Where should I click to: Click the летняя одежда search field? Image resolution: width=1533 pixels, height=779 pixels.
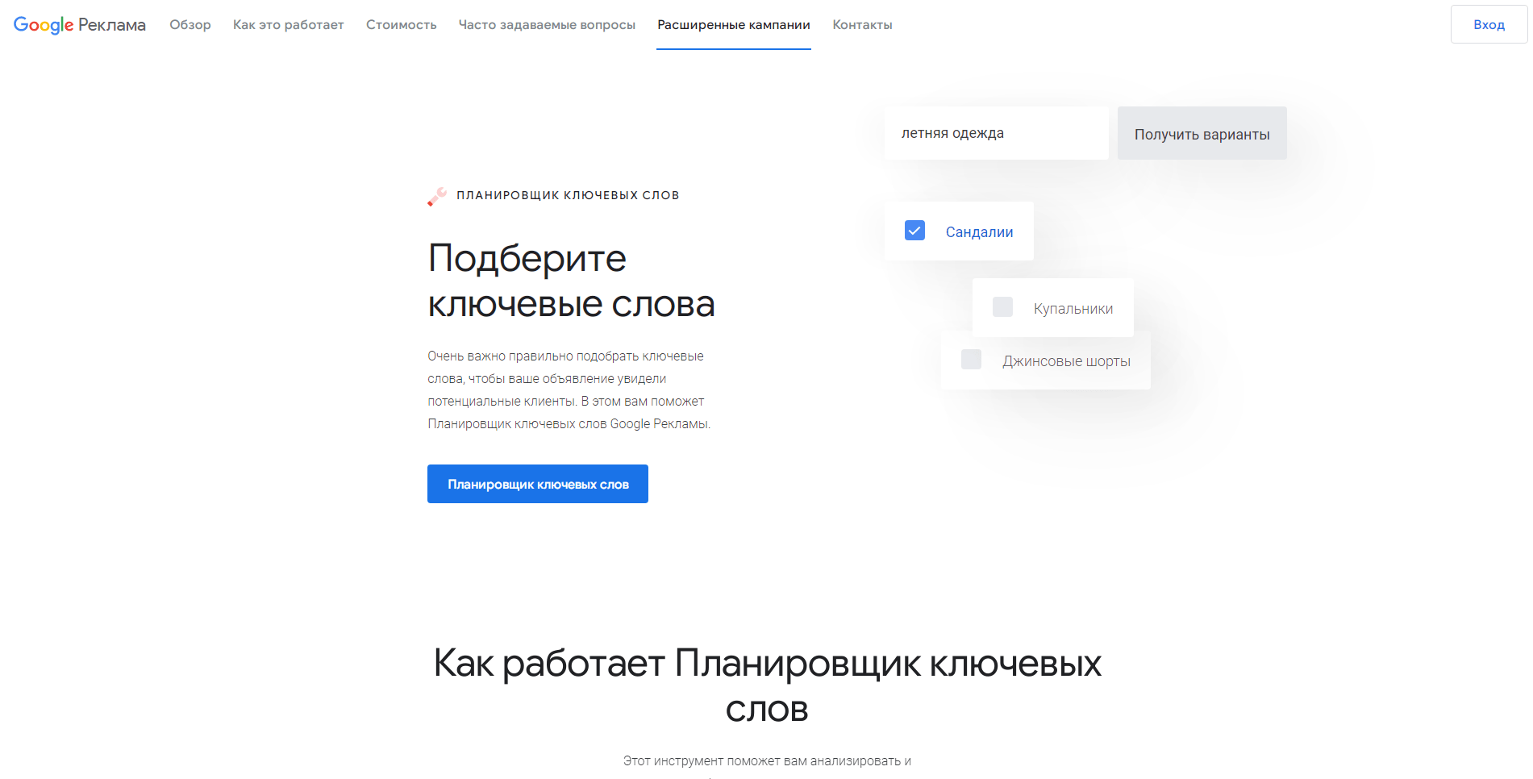coord(996,133)
